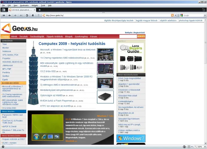Open the Köszi, hogy megosztottad comment
Image resolution: width=207 pixels, height=149 pixels.
point(130,78)
